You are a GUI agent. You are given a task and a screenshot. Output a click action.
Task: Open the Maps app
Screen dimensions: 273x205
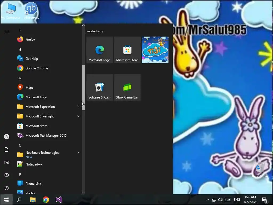(x=49, y=87)
